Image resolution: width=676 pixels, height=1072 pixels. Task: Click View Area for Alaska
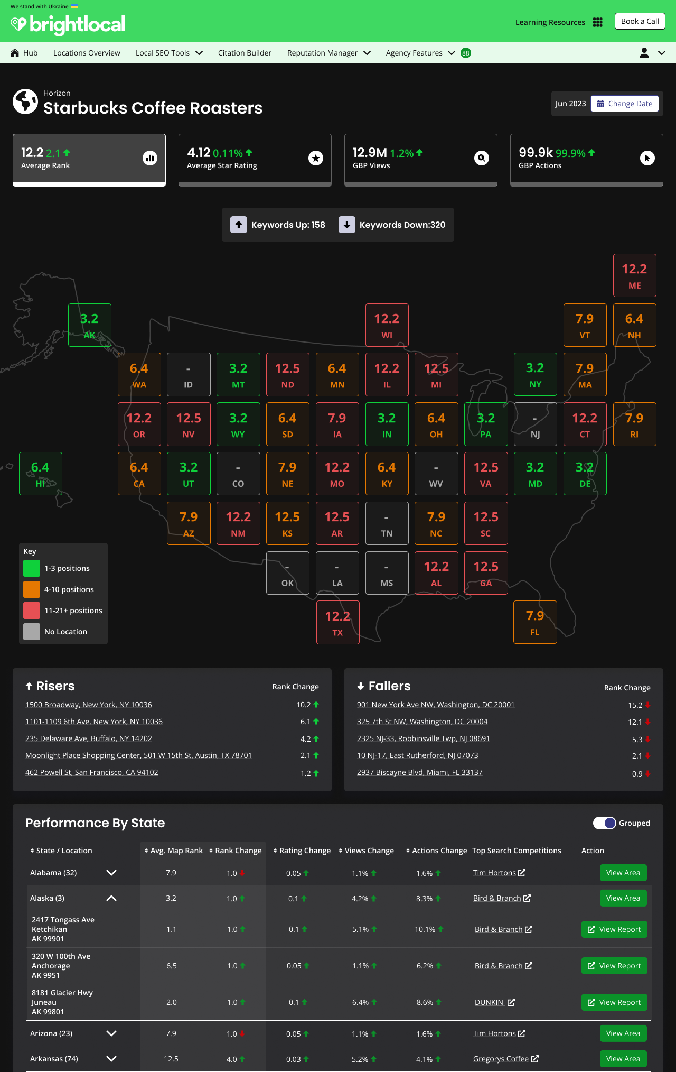pyautogui.click(x=623, y=898)
